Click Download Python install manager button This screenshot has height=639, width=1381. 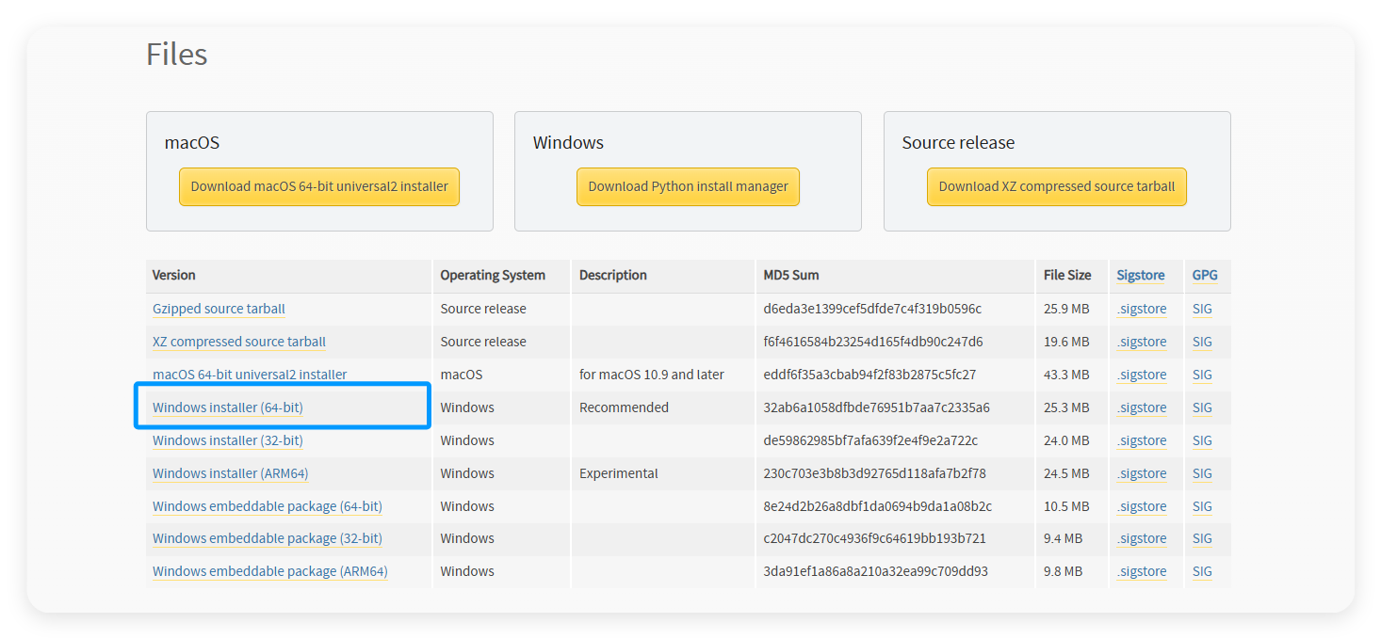(688, 186)
